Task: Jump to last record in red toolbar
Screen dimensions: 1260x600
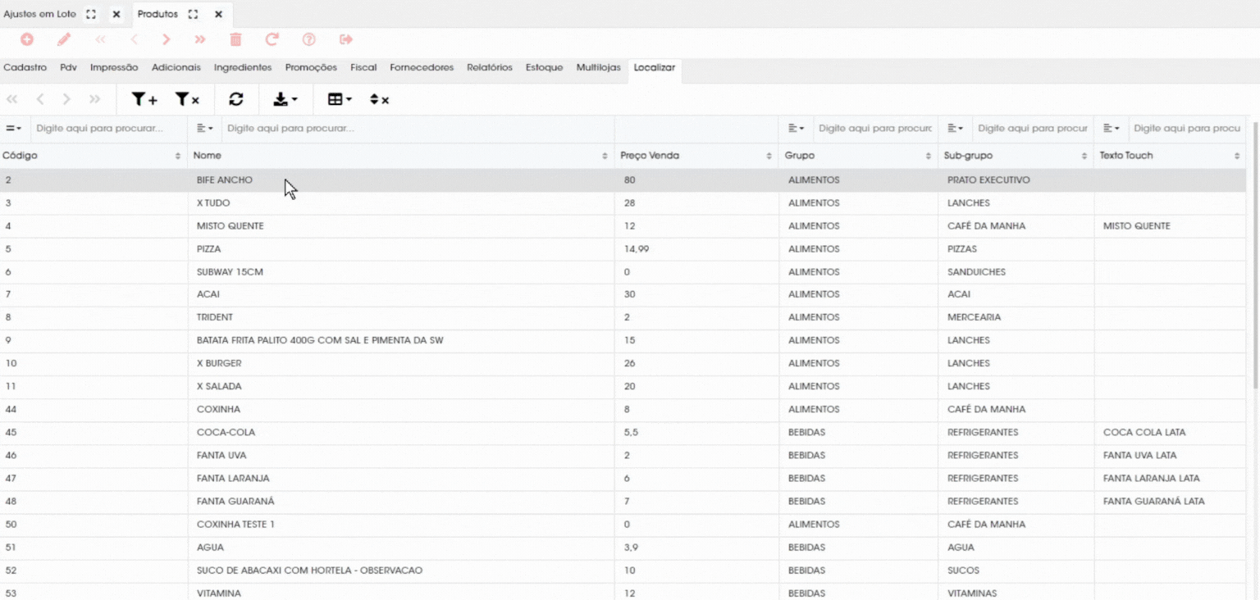Action: point(200,39)
